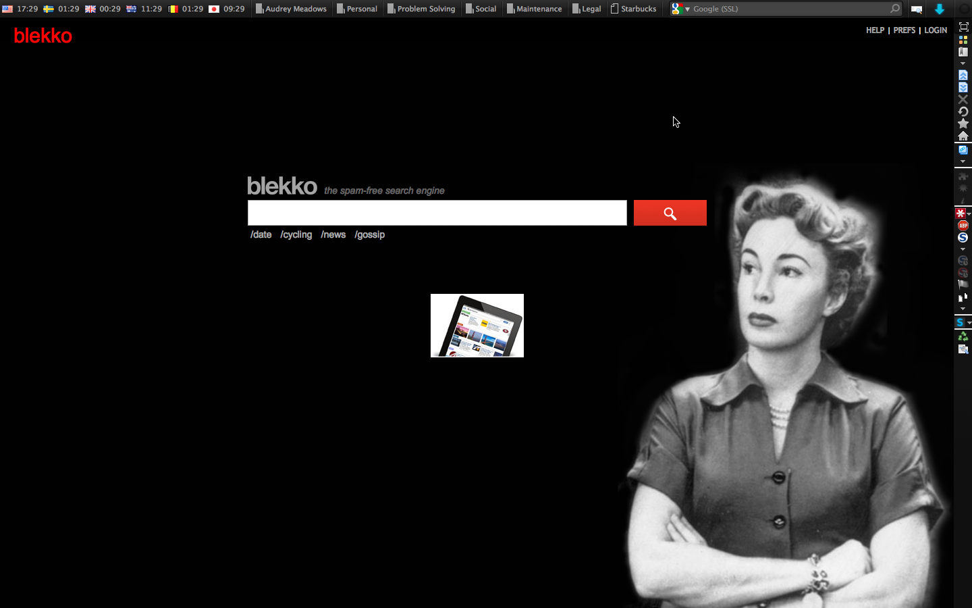Click the green recycle arrows icon
Viewport: 972px width, 608px height.
pyautogui.click(x=963, y=336)
